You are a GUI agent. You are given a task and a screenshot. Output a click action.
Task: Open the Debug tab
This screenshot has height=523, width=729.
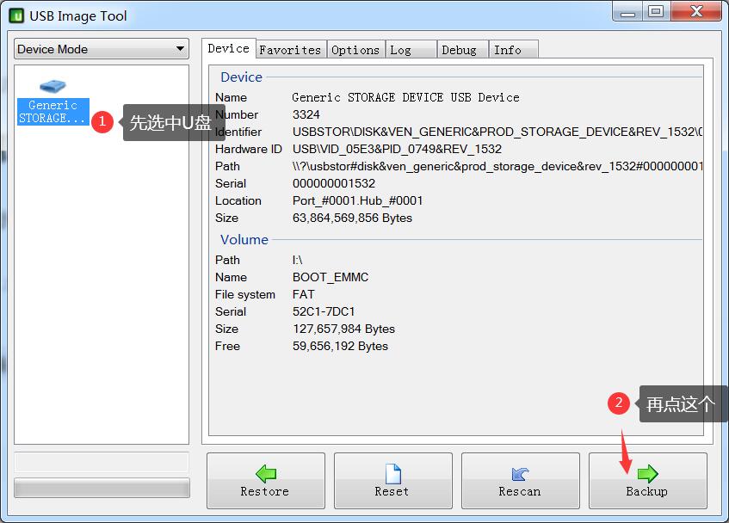(459, 50)
